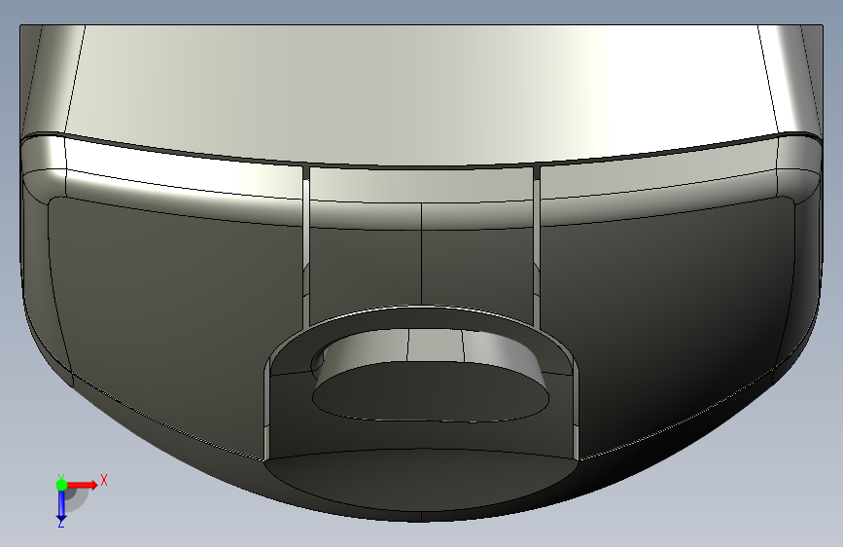Image resolution: width=843 pixels, height=547 pixels.
Task: Select the large light top face of the model
Action: 422,94
